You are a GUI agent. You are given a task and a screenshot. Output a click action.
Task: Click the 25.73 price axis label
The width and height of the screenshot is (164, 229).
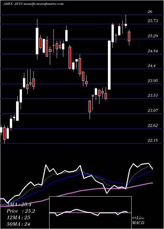153,21
